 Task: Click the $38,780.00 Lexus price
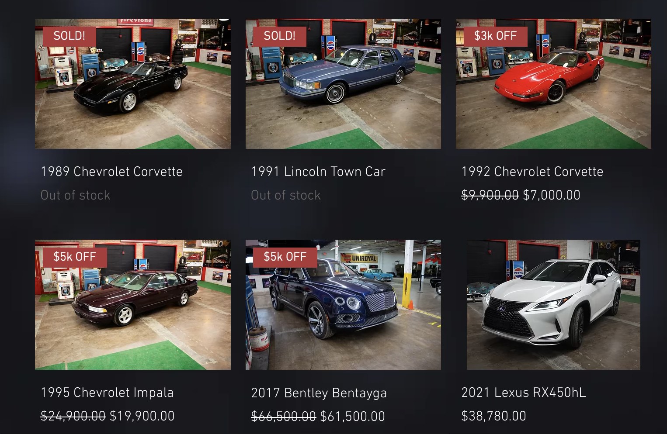(x=493, y=416)
